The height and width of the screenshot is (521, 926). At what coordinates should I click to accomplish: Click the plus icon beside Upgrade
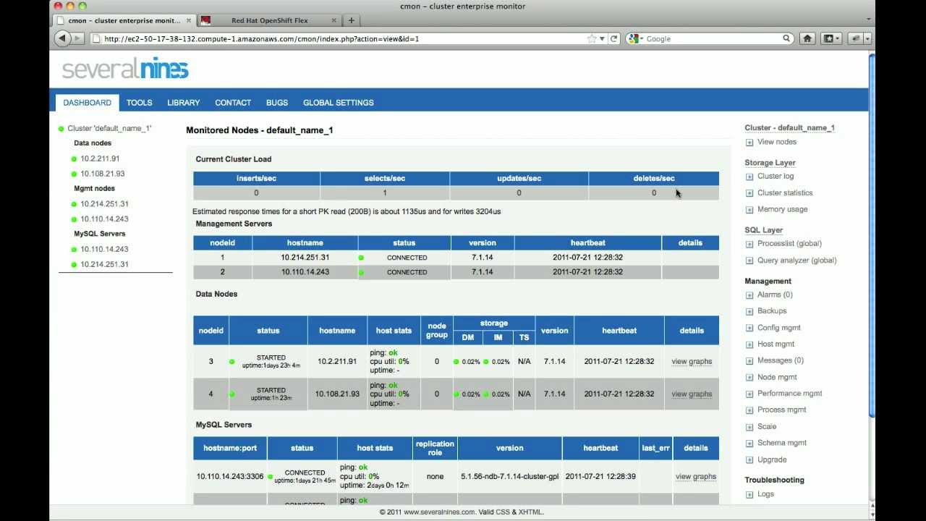[x=749, y=460]
